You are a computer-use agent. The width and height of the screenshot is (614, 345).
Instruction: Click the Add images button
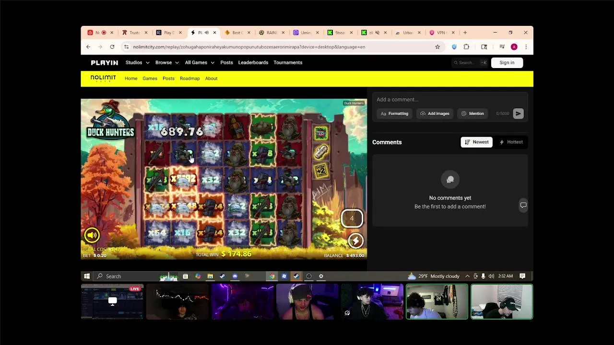pyautogui.click(x=435, y=114)
